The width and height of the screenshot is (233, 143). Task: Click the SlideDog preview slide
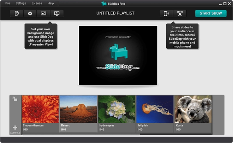118,55
